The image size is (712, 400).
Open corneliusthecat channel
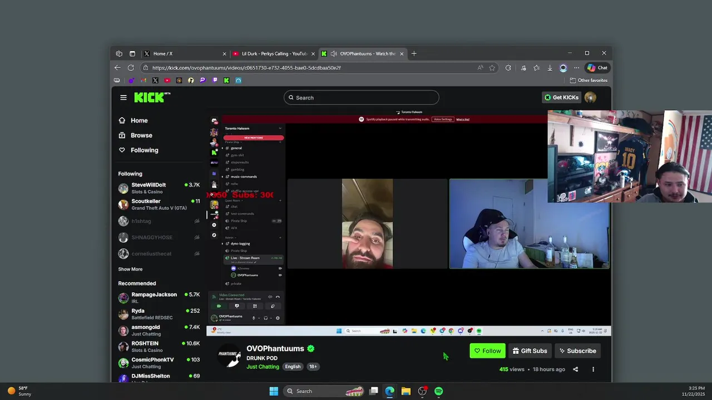coord(159,254)
